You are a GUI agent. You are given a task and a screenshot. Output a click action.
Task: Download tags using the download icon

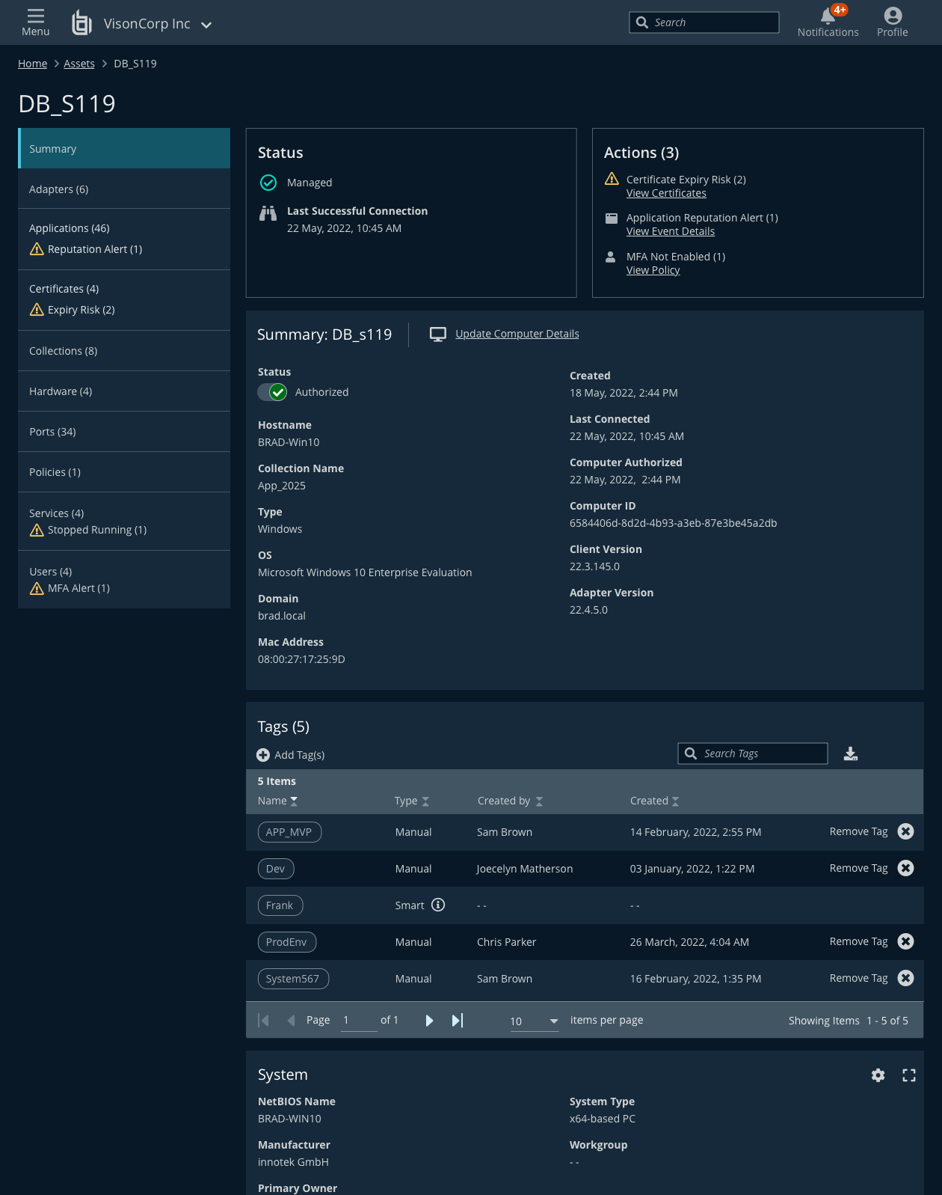pos(851,754)
